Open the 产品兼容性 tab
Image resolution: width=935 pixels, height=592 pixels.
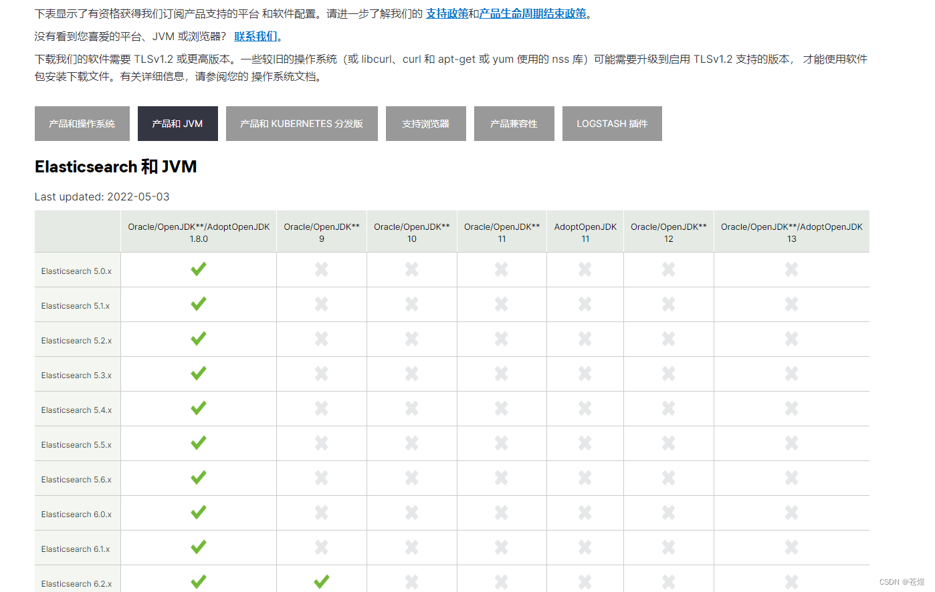(x=514, y=124)
